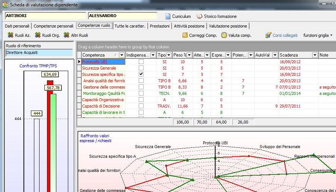Open the Valutazione posizione tab
Image resolution: width=336 pixels, height=192 pixels.
(x=228, y=26)
